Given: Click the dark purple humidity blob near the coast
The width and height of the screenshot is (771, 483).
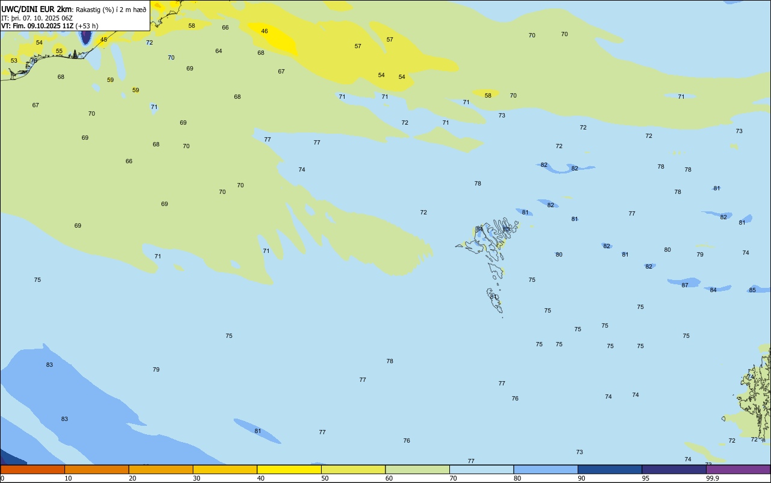Looking at the screenshot, I should (x=86, y=37).
